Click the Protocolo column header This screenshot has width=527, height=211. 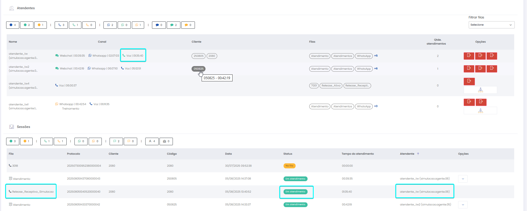pyautogui.click(x=73, y=154)
